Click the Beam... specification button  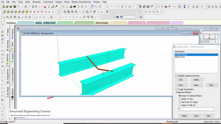click(197, 85)
